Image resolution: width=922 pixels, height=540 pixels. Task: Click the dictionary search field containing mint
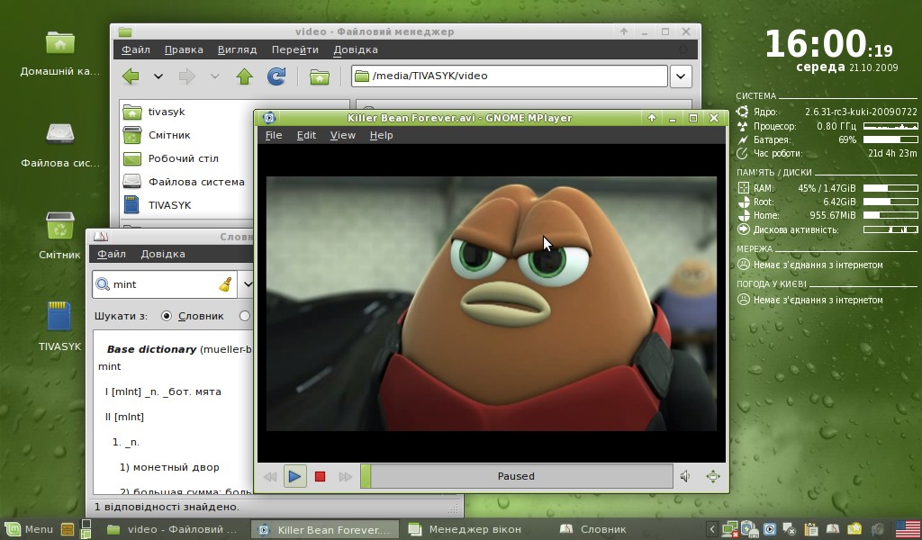click(165, 284)
